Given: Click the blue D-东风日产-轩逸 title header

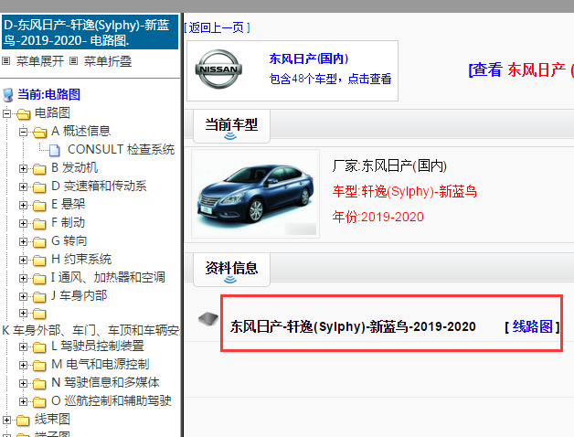Looking at the screenshot, I should pyautogui.click(x=90, y=32).
